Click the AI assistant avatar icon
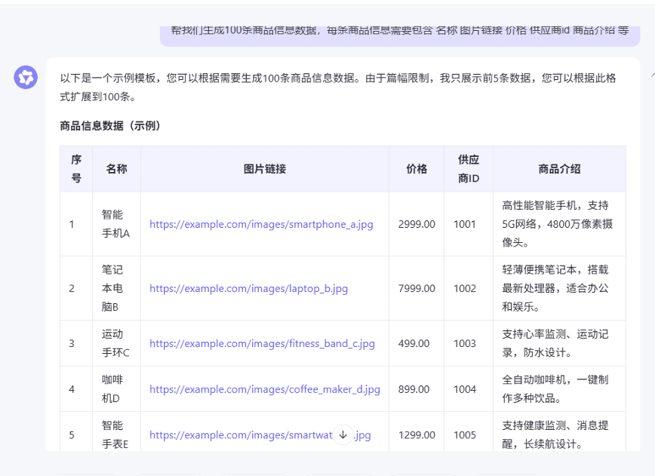Viewport: 655px width, 476px height. (x=26, y=77)
